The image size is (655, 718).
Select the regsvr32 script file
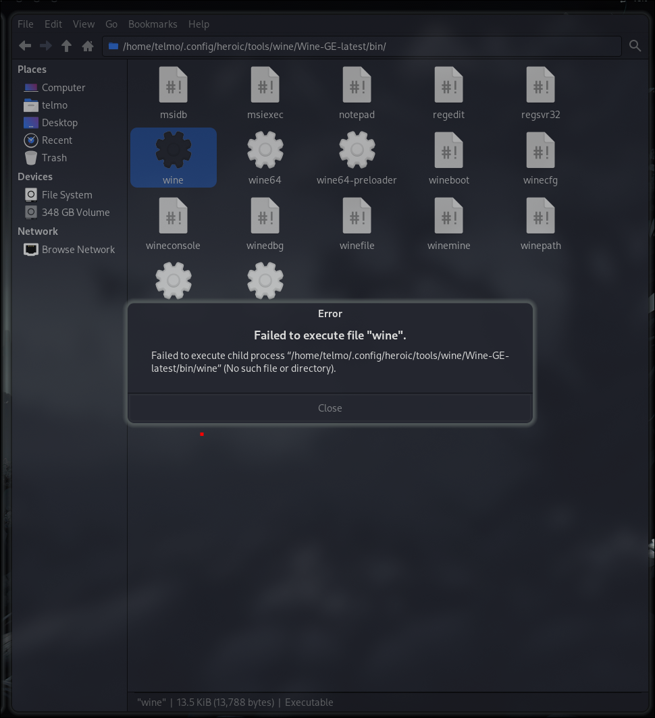(x=540, y=85)
